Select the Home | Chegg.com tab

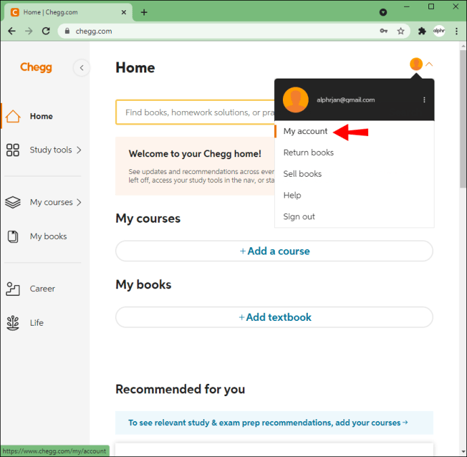coord(68,12)
